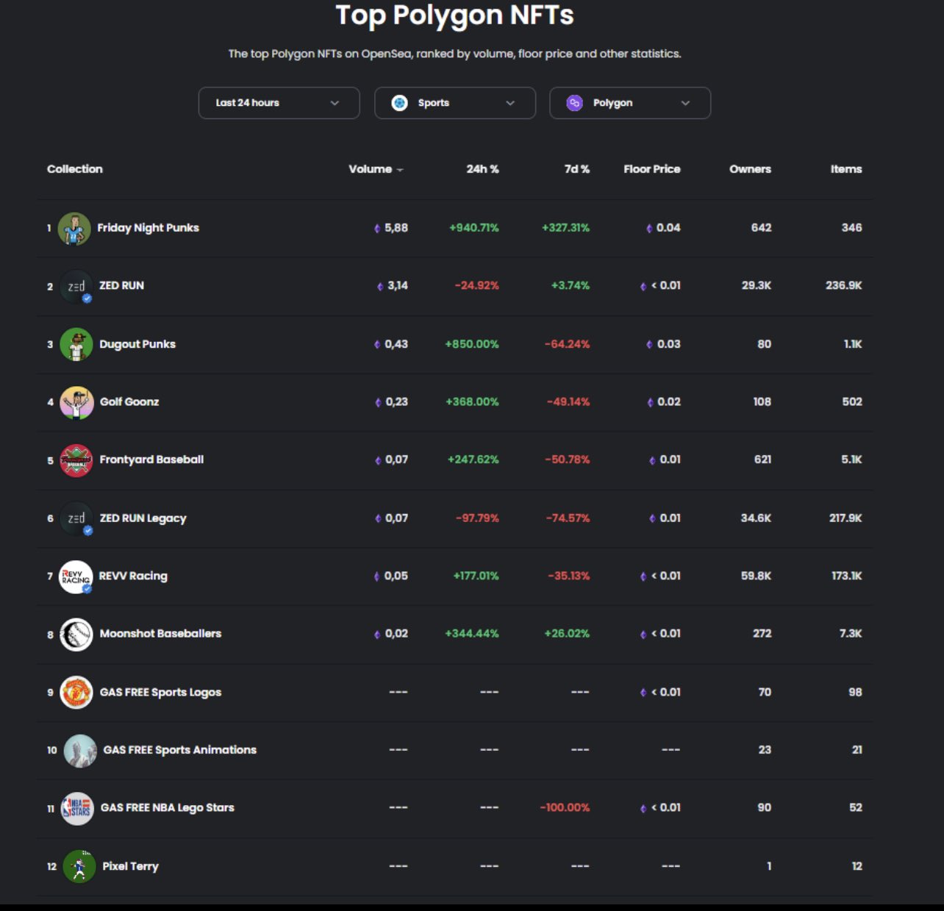Open Moonshot Baseballers collection avatar

point(76,635)
